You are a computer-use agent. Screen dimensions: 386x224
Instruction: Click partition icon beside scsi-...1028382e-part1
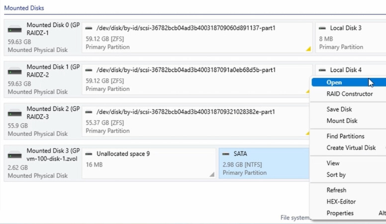tap(89, 112)
